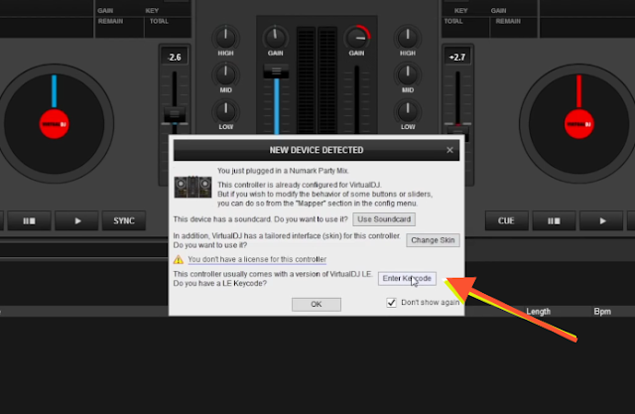Click the yellow license warning icon
This screenshot has height=414, width=635.
(x=179, y=260)
